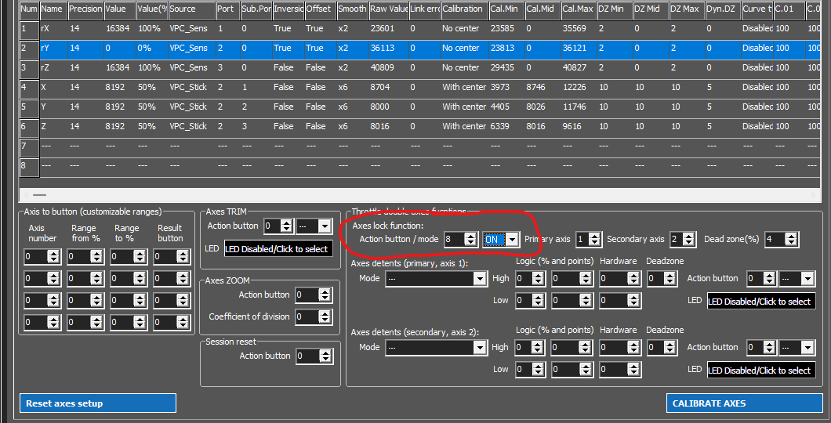Click the axes table horizontal scrollbar
The height and width of the screenshot is (423, 831).
tap(419, 195)
